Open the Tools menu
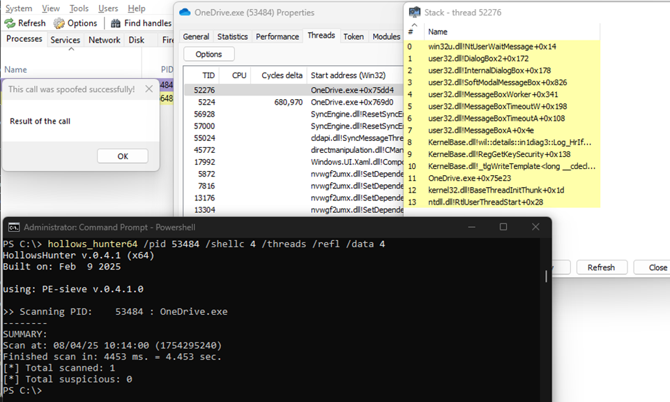The height and width of the screenshot is (402, 670). pyautogui.click(x=79, y=8)
